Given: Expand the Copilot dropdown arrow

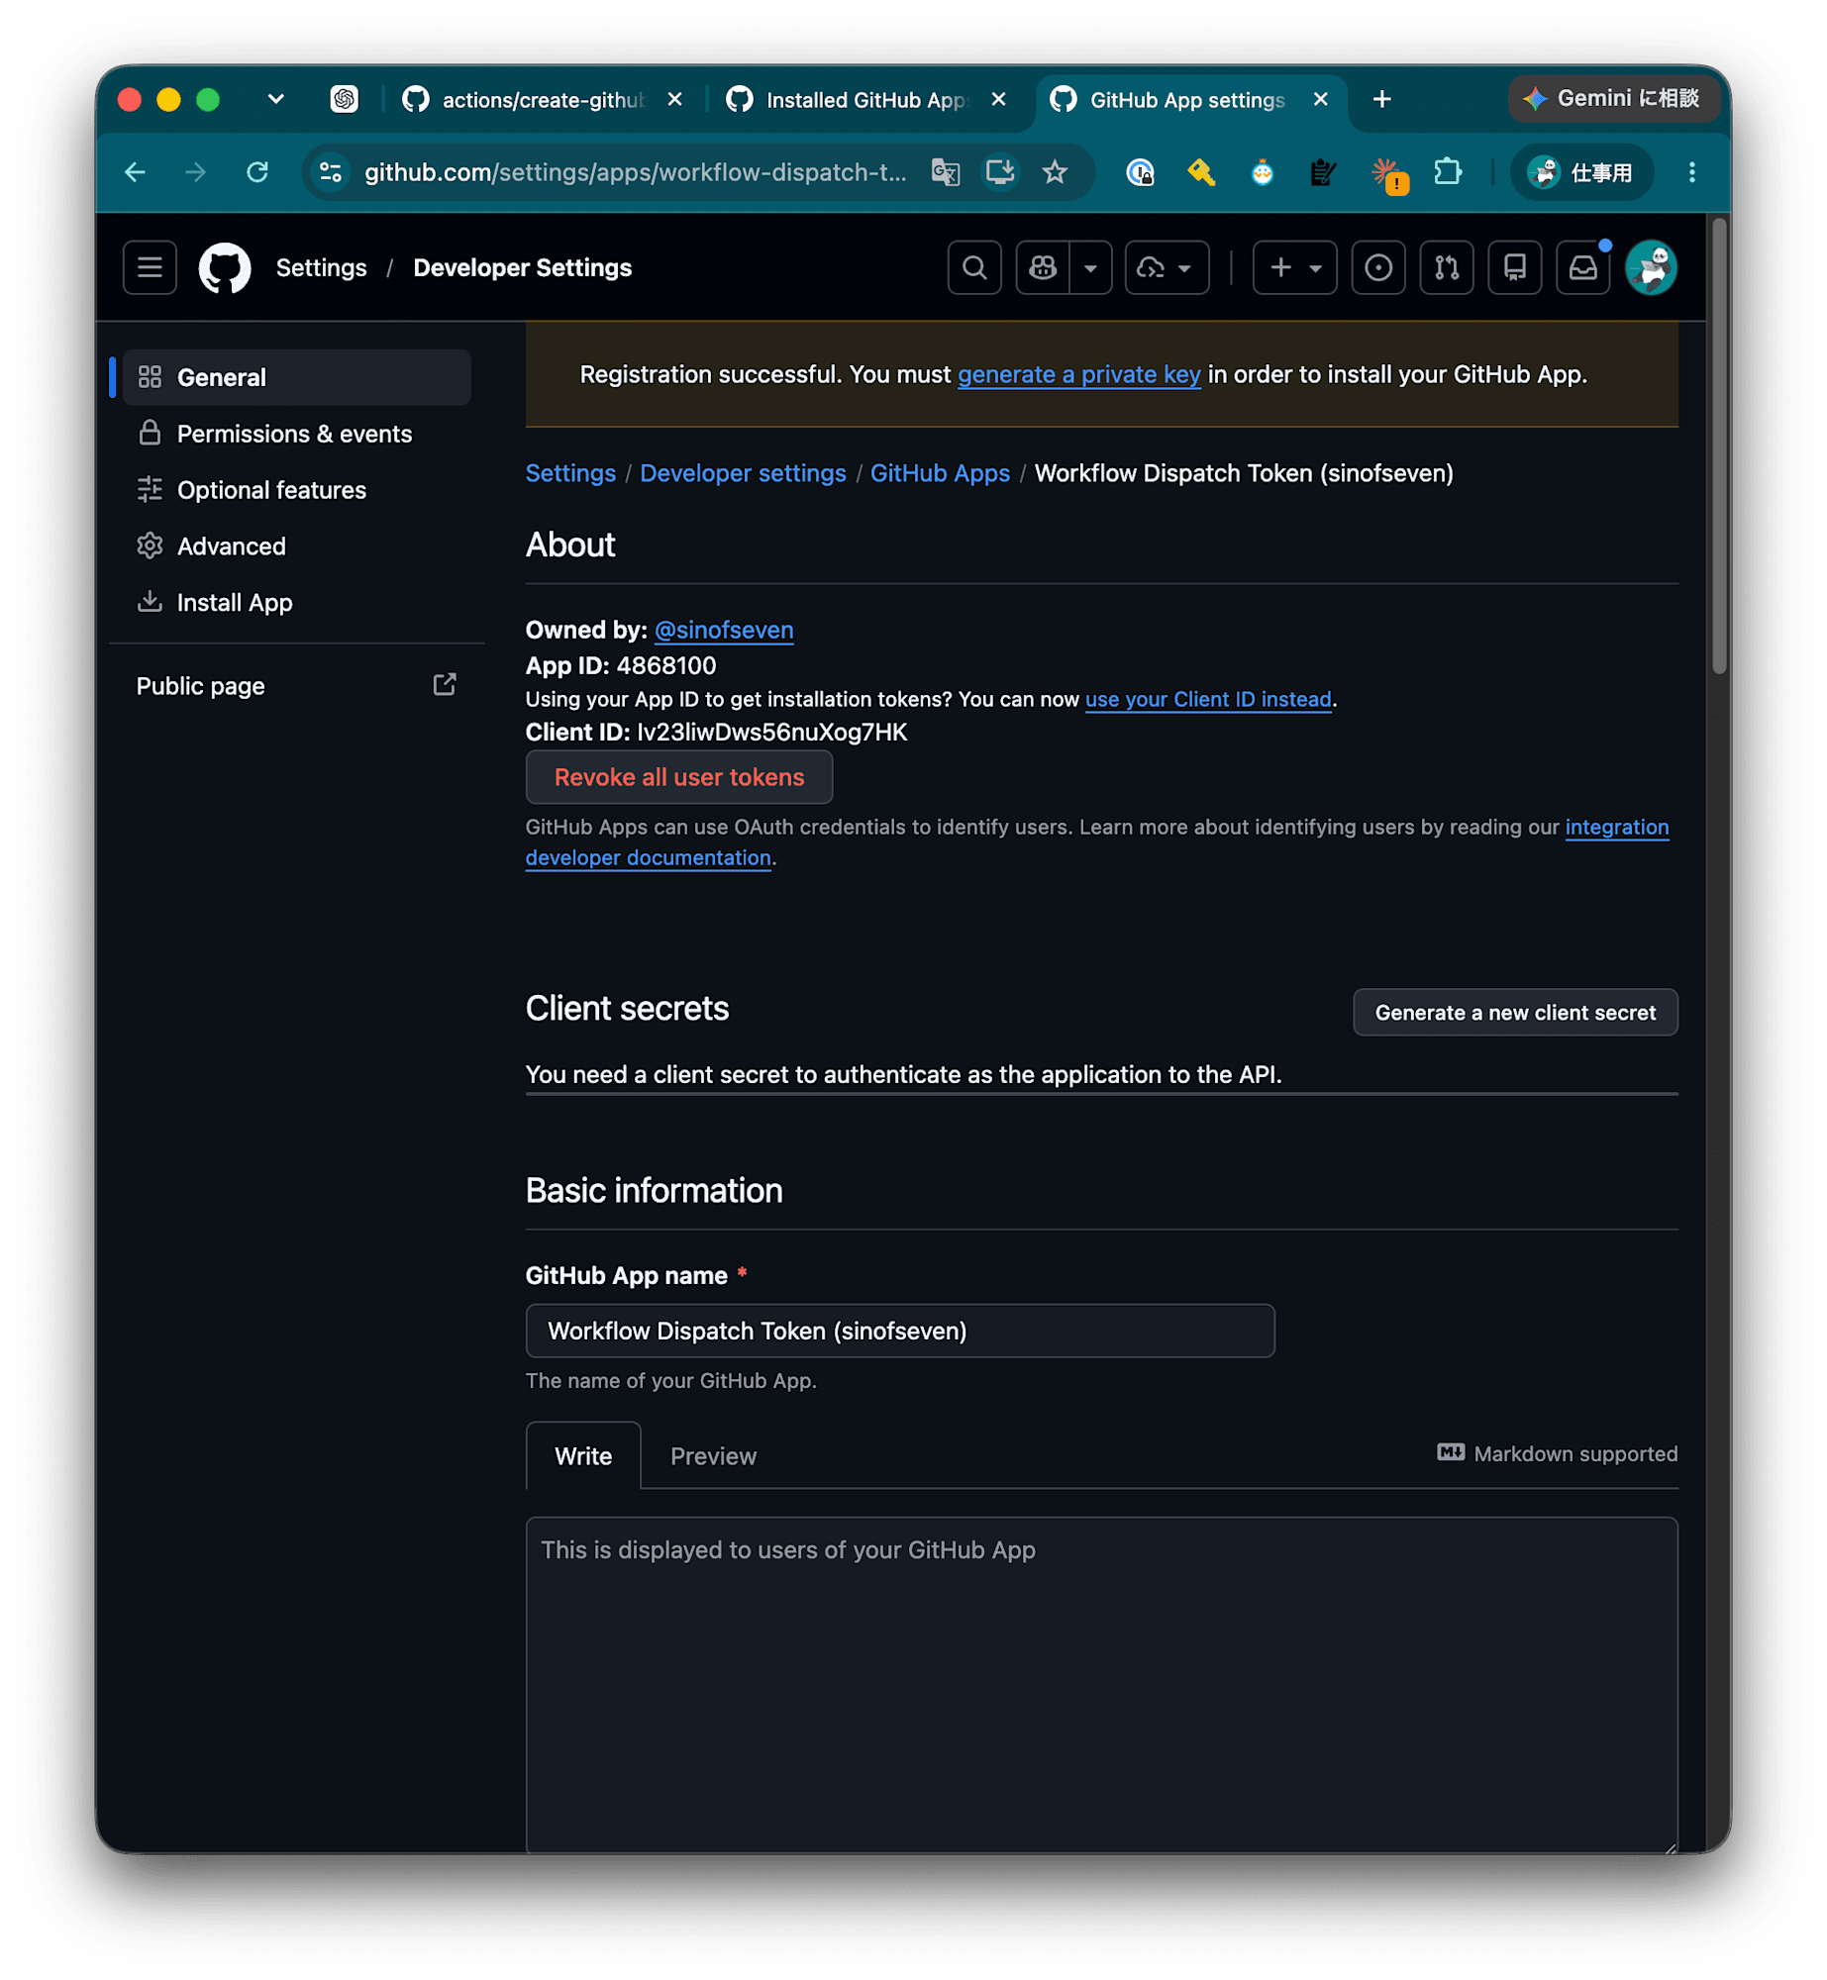Looking at the screenshot, I should [x=1089, y=267].
